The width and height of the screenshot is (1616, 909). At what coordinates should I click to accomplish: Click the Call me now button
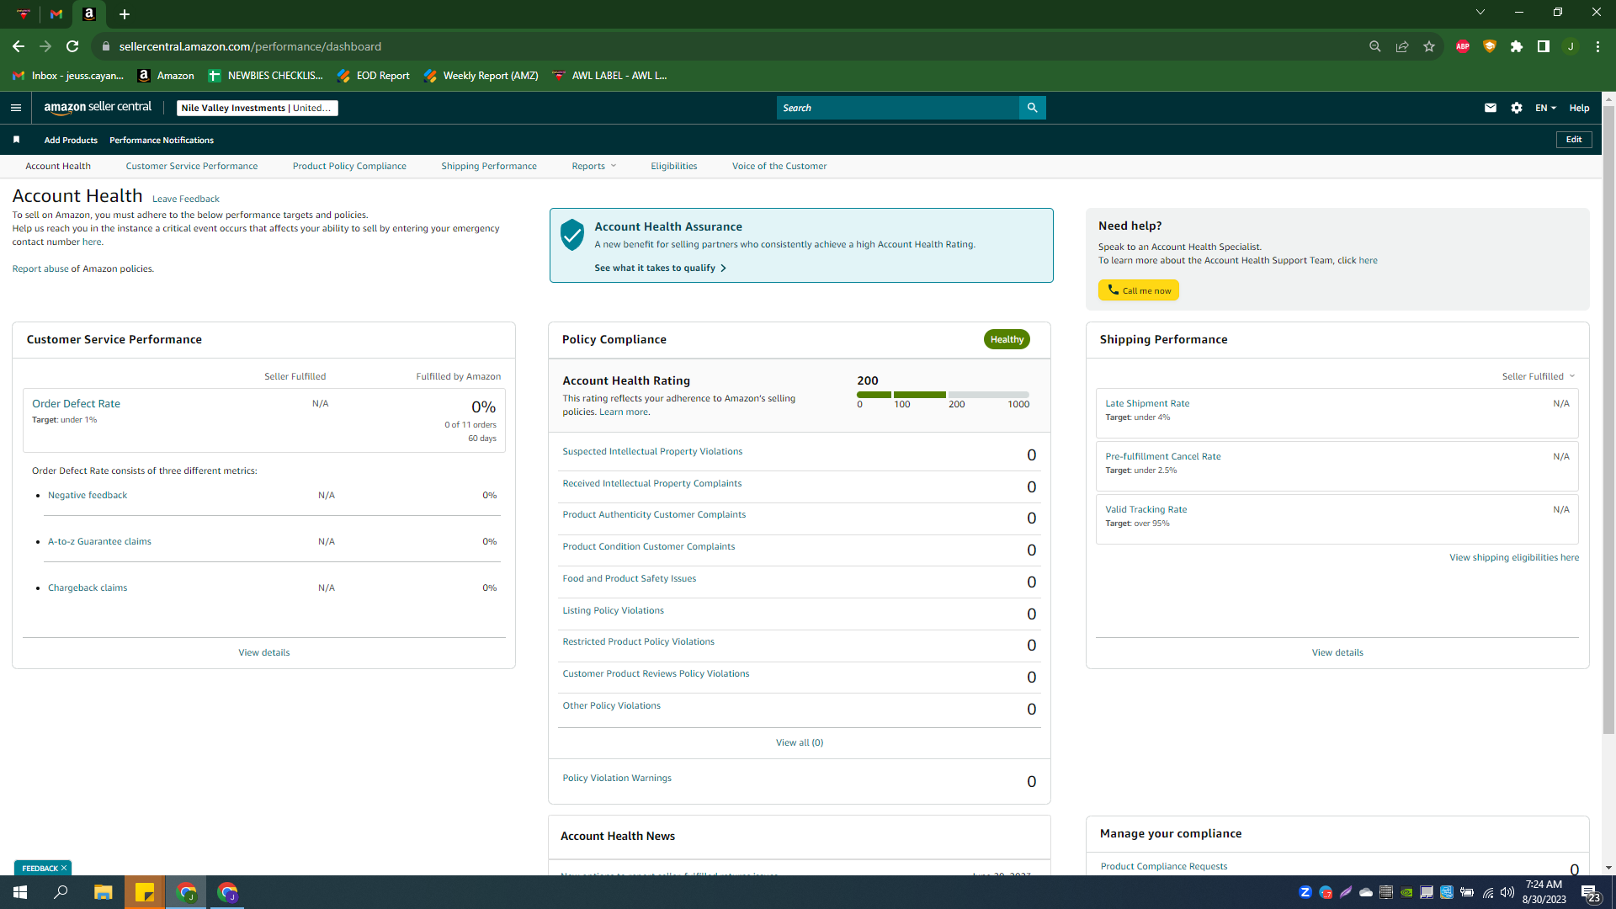pos(1139,290)
